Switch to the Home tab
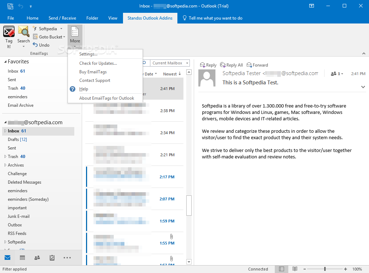Viewport: 369px width, 273px height. tap(32, 18)
